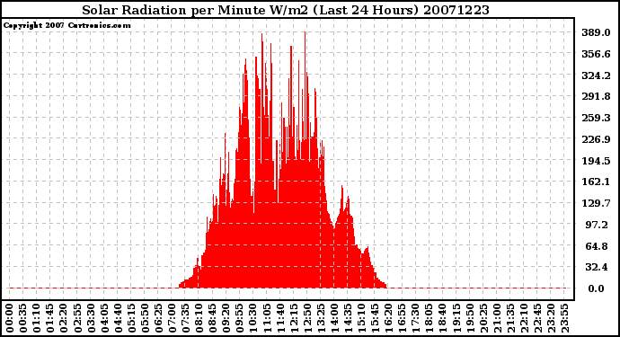Click the 19:50 time label

pos(469,318)
